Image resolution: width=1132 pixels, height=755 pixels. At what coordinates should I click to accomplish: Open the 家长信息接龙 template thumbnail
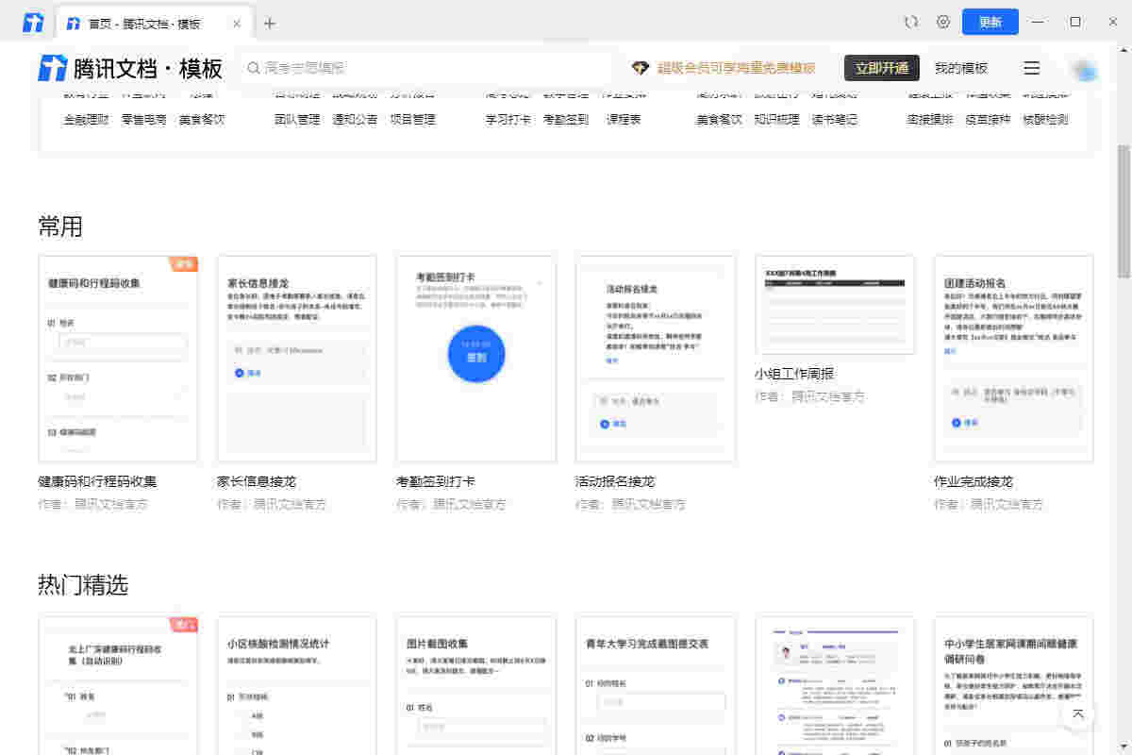tap(296, 358)
